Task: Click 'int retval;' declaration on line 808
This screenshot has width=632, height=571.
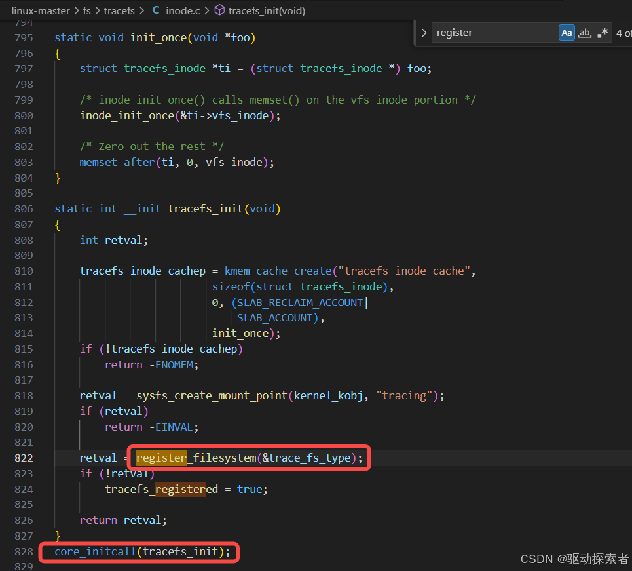Action: (114, 241)
